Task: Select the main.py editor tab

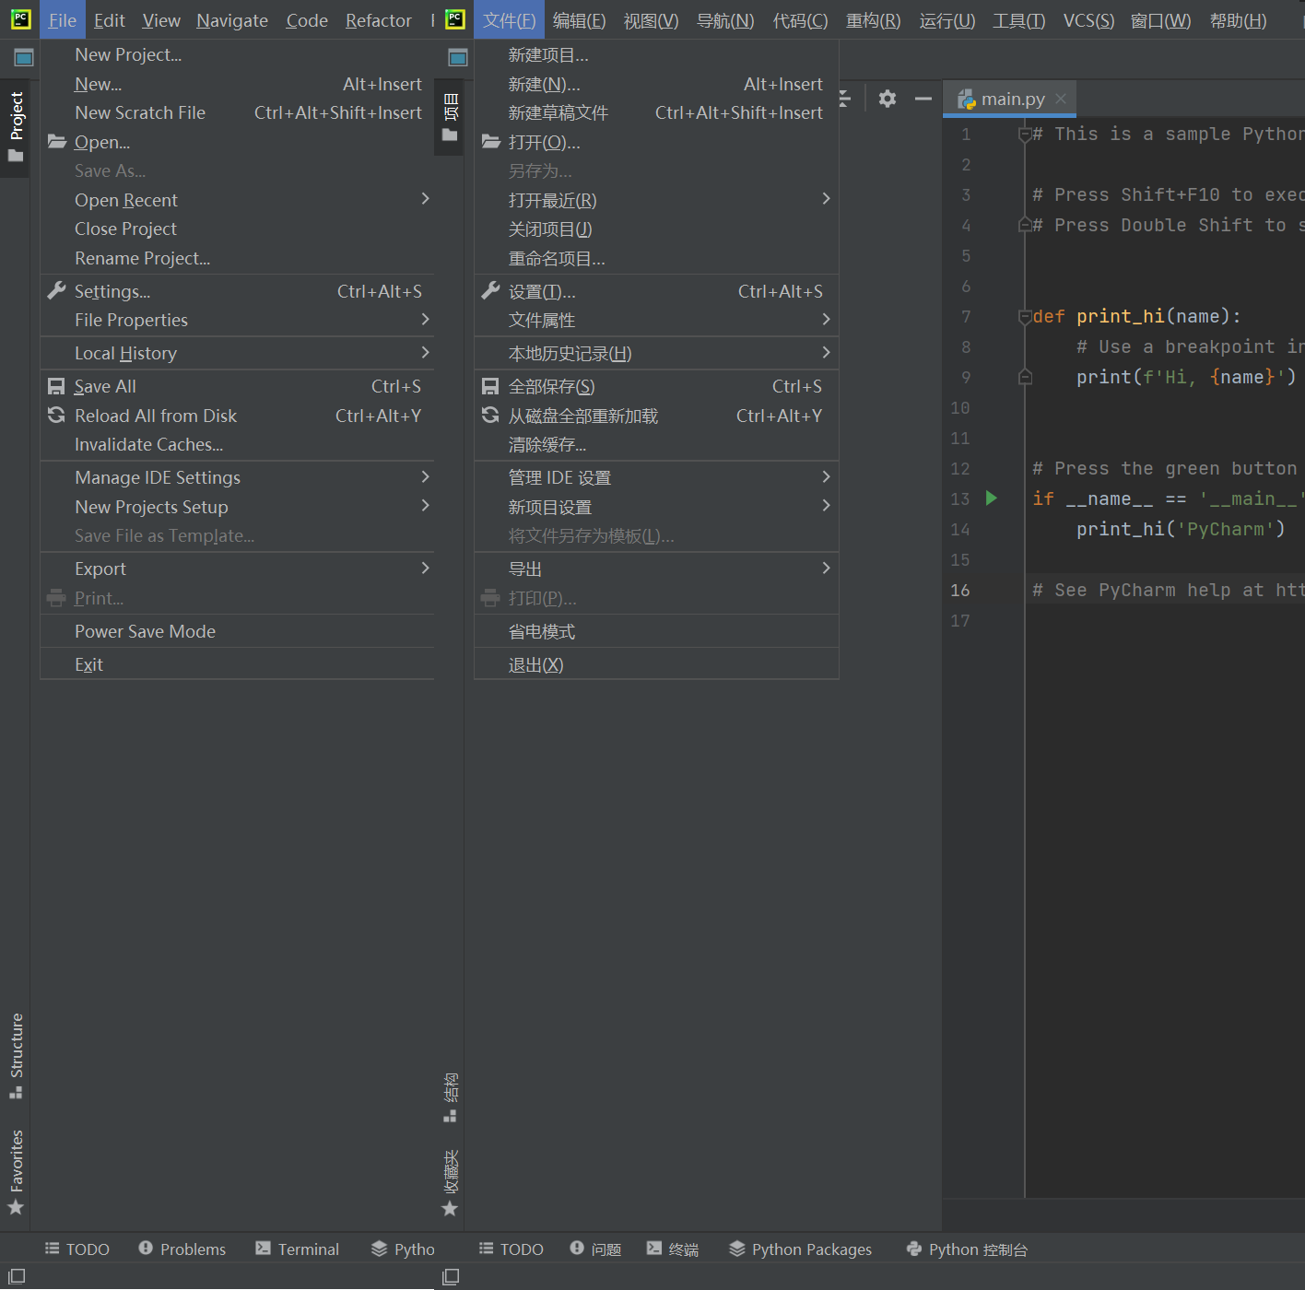Action: [x=1012, y=99]
